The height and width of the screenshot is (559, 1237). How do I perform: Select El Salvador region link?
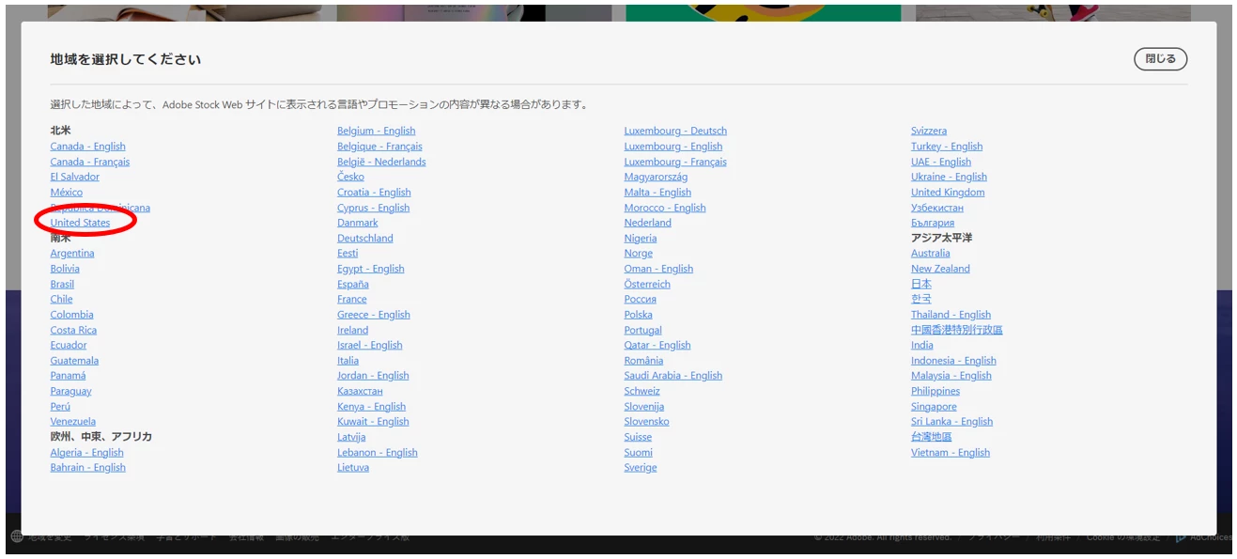point(74,177)
